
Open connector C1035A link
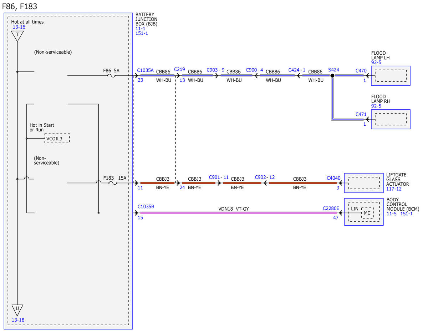tap(145, 70)
